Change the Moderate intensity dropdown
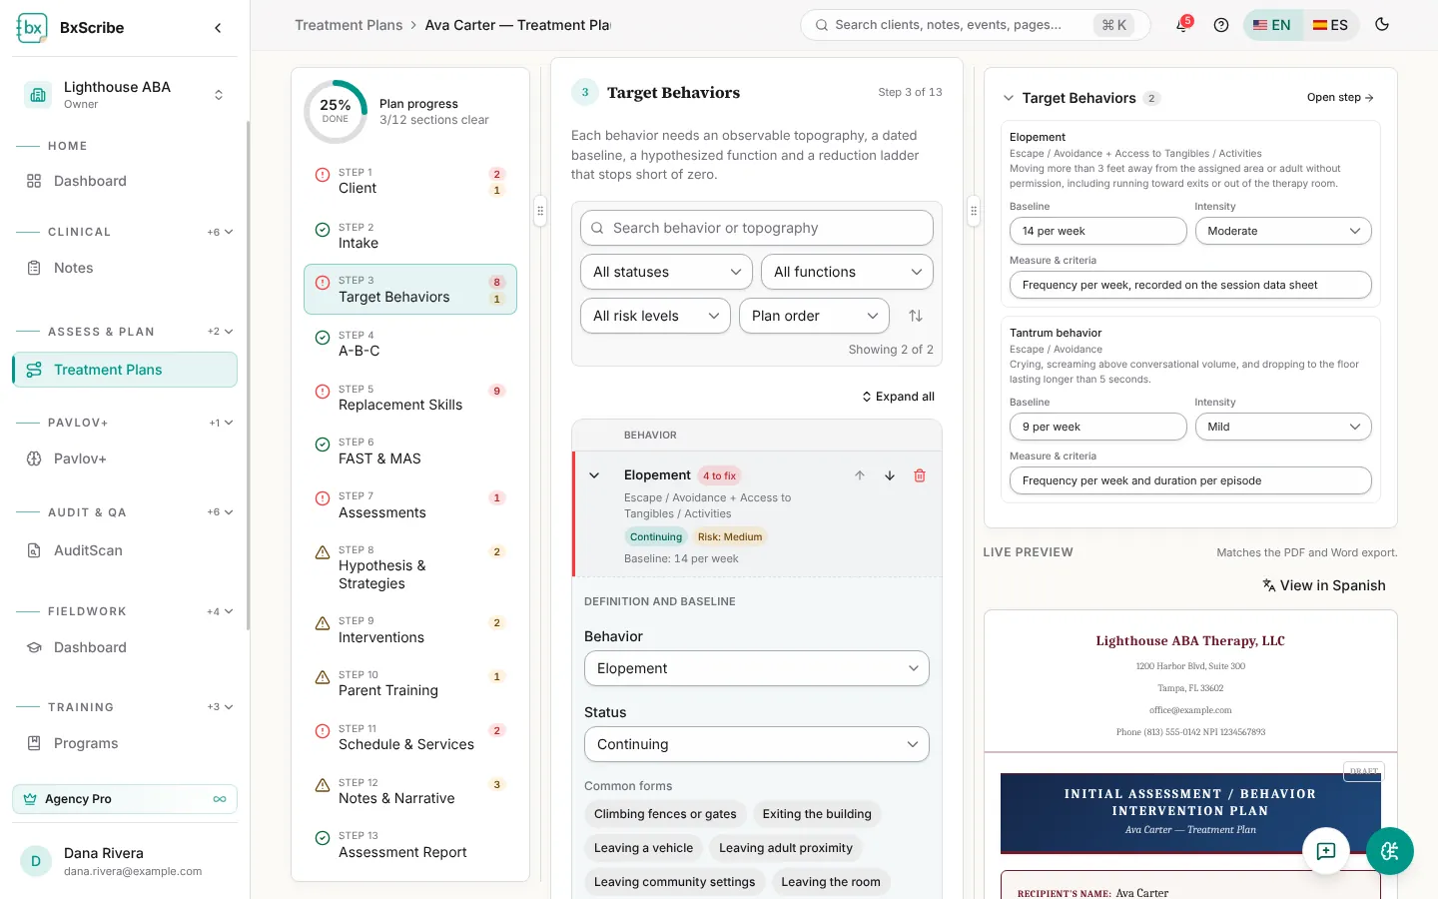Viewport: 1438px width, 899px height. point(1283,231)
